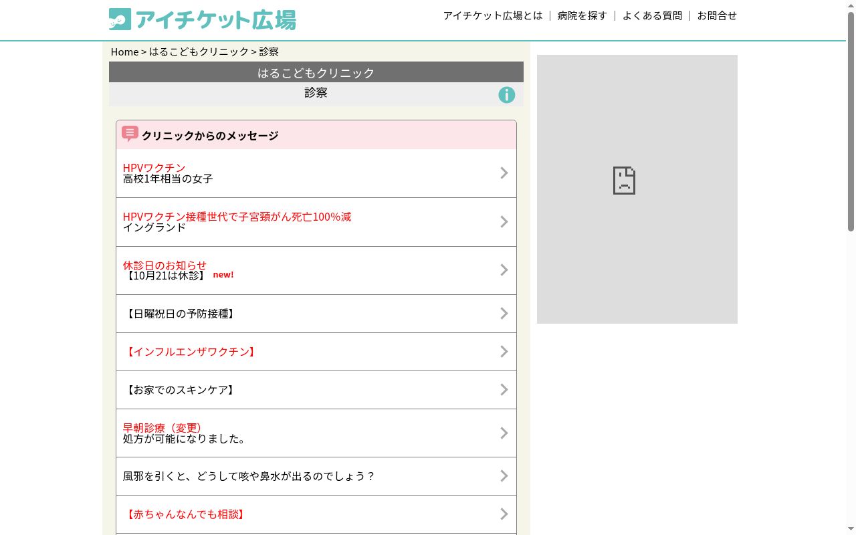This screenshot has height=535, width=856.
Task: Expand the 赤ちゃんなんでも相談 arrow
Action: (x=504, y=514)
